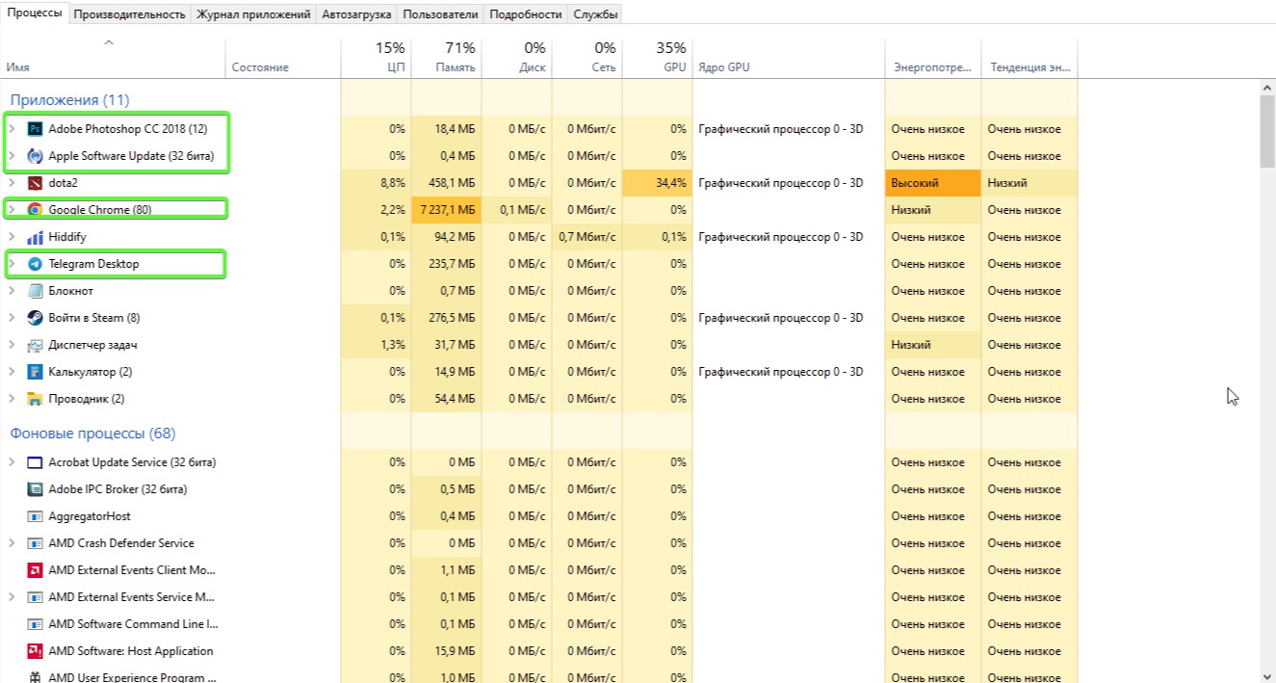Select the Hiddify app icon

tap(36, 237)
